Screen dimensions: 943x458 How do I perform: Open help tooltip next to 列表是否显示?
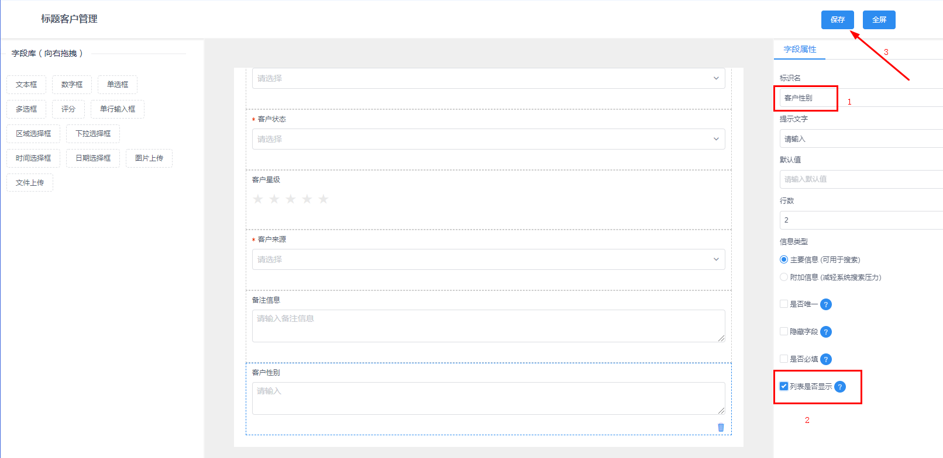tap(840, 387)
